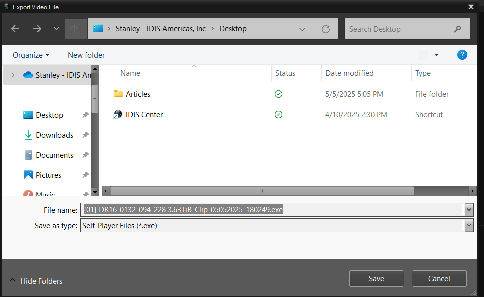Close the Export Video File dialog

(471, 7)
